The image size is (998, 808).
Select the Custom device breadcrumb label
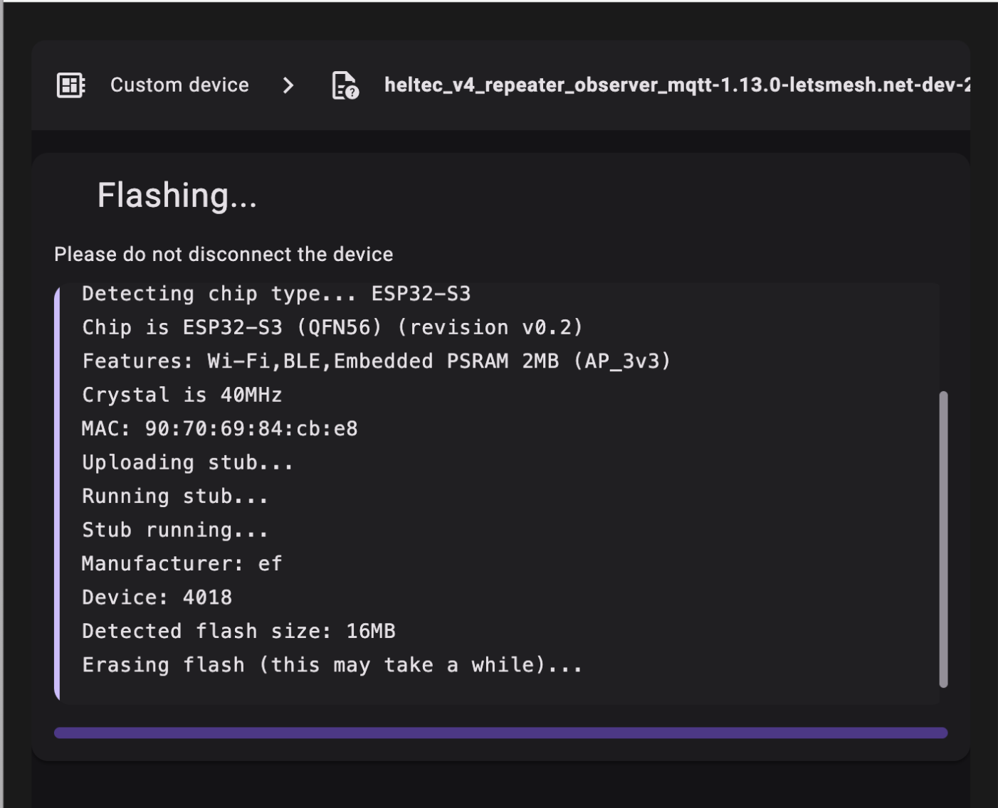click(179, 85)
